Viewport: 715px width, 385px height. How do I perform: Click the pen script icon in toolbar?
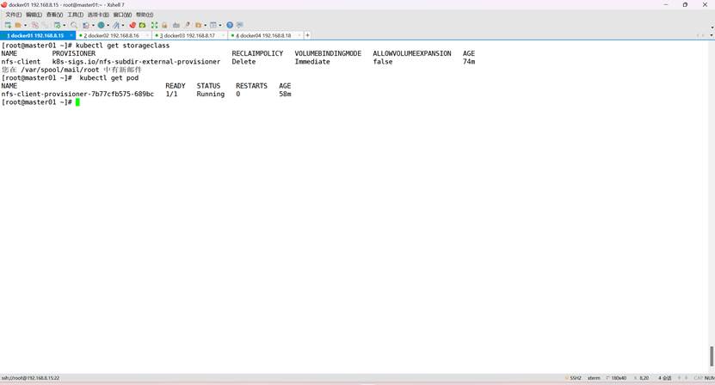(188, 25)
